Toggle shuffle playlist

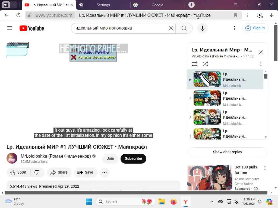[205, 64]
